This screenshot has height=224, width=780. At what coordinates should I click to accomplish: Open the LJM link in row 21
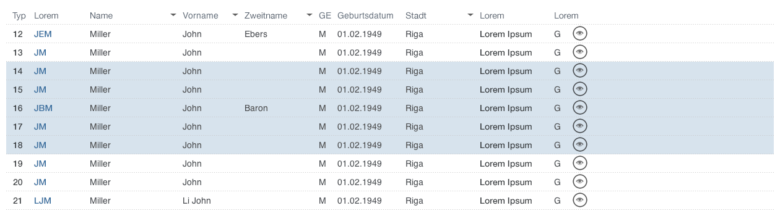43,201
